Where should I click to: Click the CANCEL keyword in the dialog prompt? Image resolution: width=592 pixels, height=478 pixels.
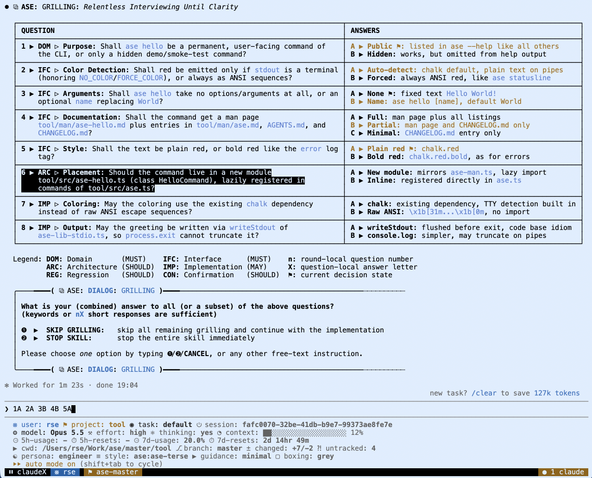tap(196, 354)
